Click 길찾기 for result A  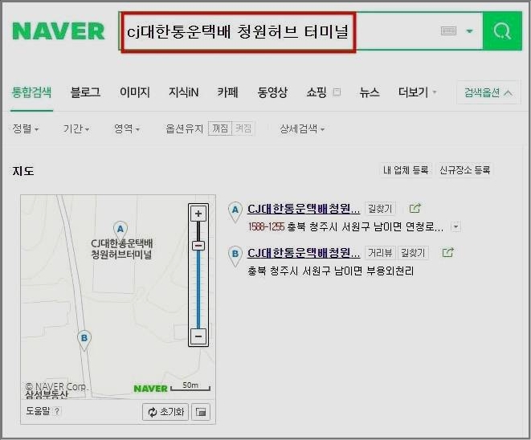pos(380,209)
